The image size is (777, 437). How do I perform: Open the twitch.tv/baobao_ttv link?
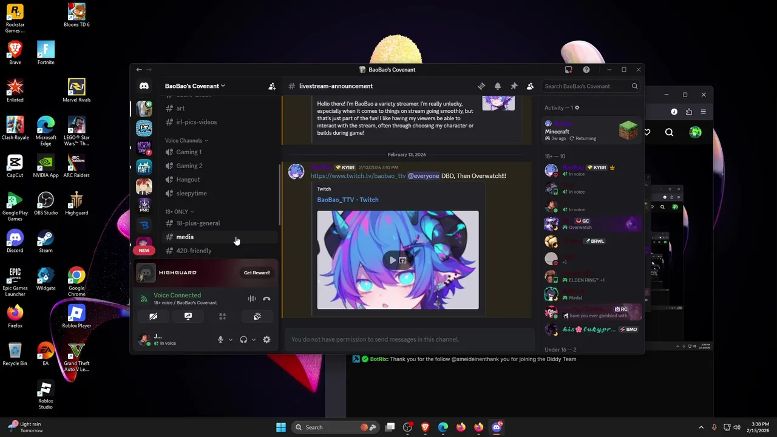pyautogui.click(x=358, y=176)
